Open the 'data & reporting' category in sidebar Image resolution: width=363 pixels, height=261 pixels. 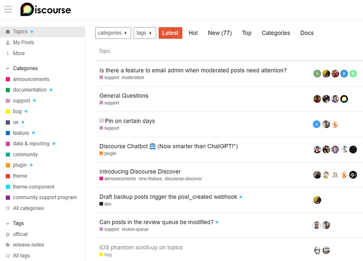click(x=31, y=144)
